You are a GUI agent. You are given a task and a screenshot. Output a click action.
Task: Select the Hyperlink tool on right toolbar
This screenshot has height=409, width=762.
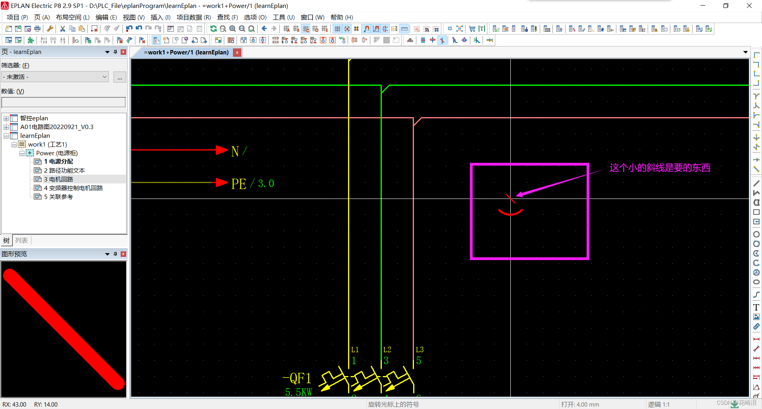tap(756, 326)
